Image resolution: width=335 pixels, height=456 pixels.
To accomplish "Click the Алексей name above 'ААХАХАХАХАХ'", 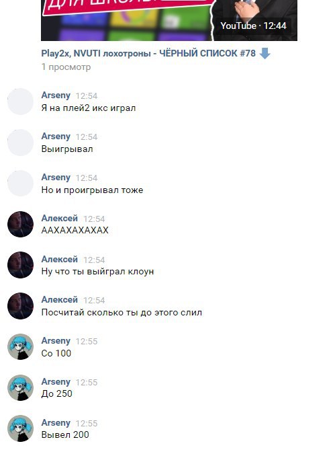I will point(60,218).
